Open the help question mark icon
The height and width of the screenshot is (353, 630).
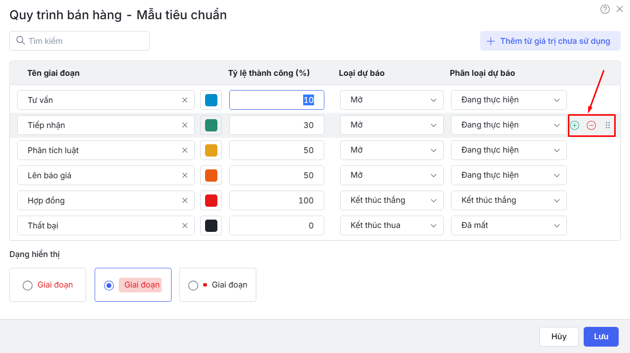605,9
